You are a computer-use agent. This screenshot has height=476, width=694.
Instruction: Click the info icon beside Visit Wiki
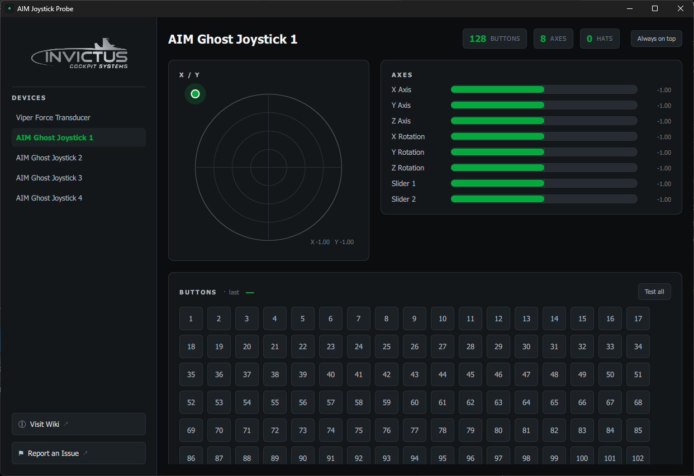pos(22,424)
